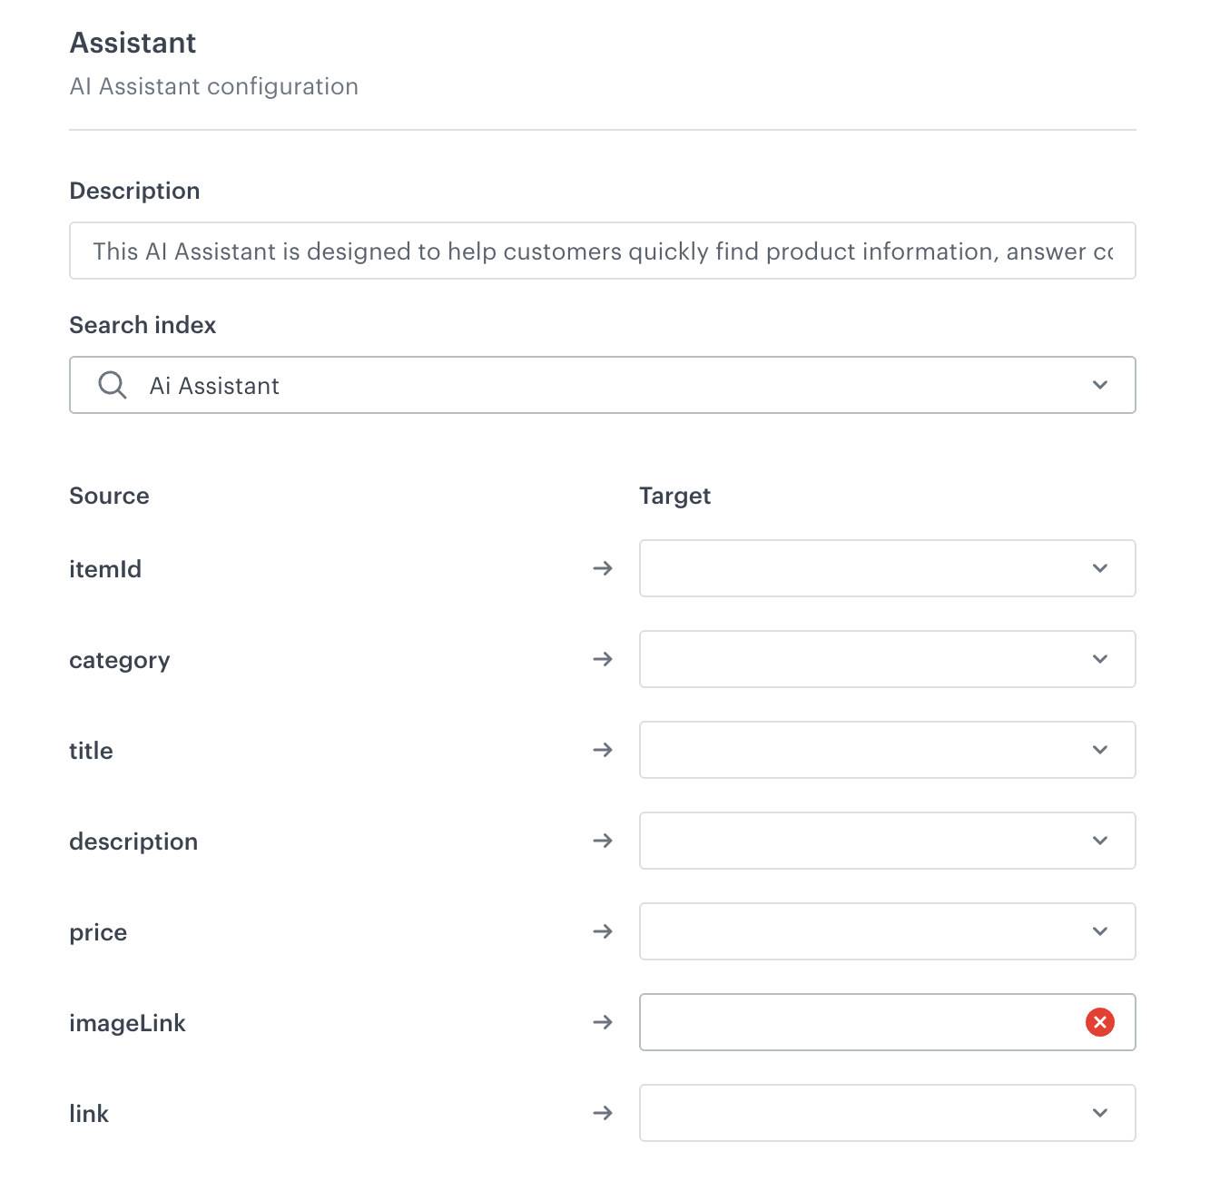Click the arrow icon next to link

(x=603, y=1113)
